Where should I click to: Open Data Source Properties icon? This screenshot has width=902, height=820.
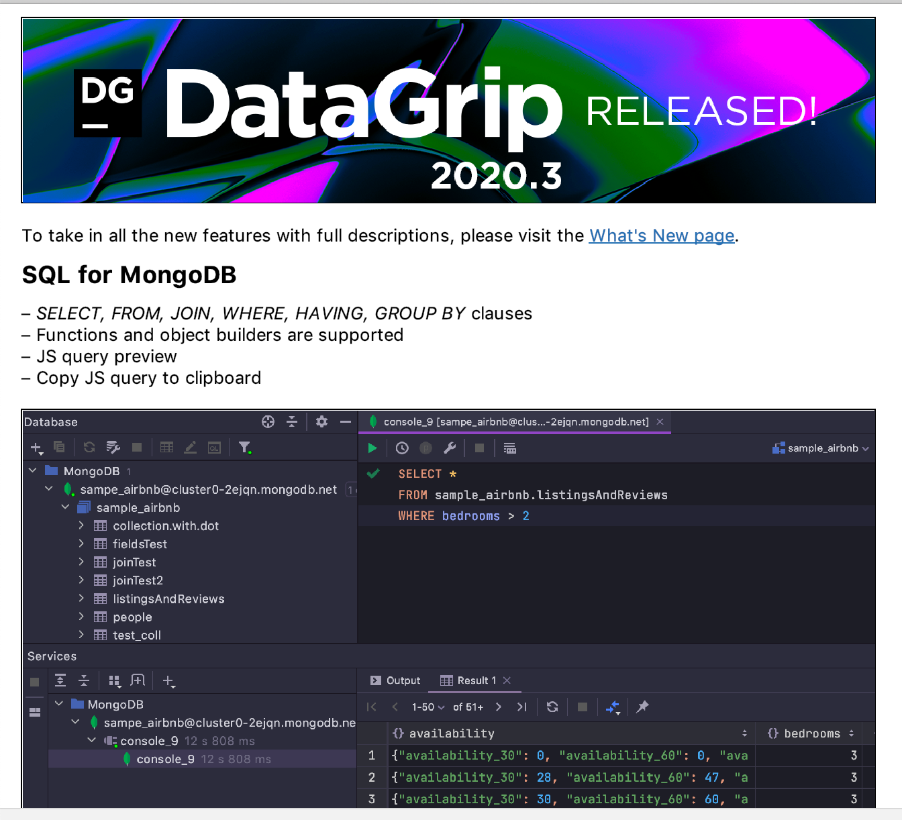pos(113,447)
